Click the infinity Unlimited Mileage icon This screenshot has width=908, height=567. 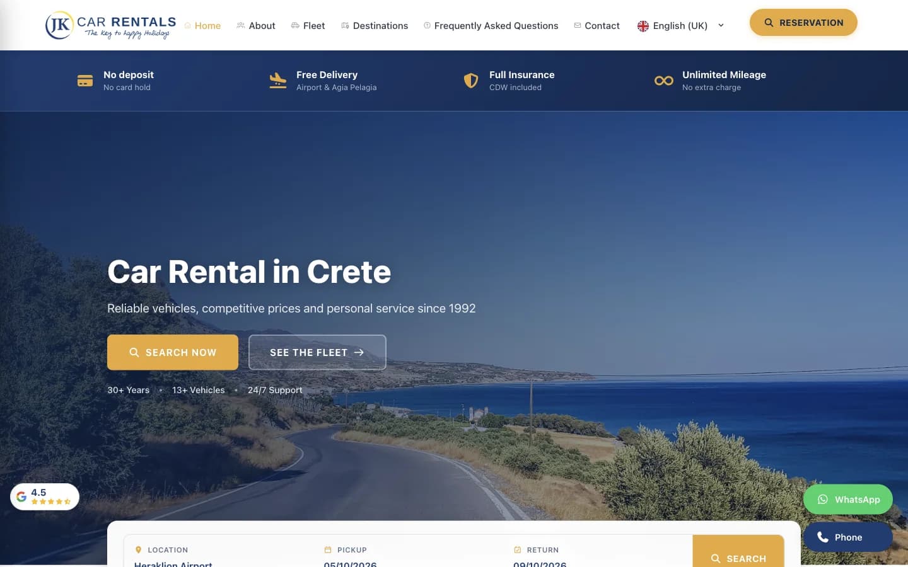(664, 81)
